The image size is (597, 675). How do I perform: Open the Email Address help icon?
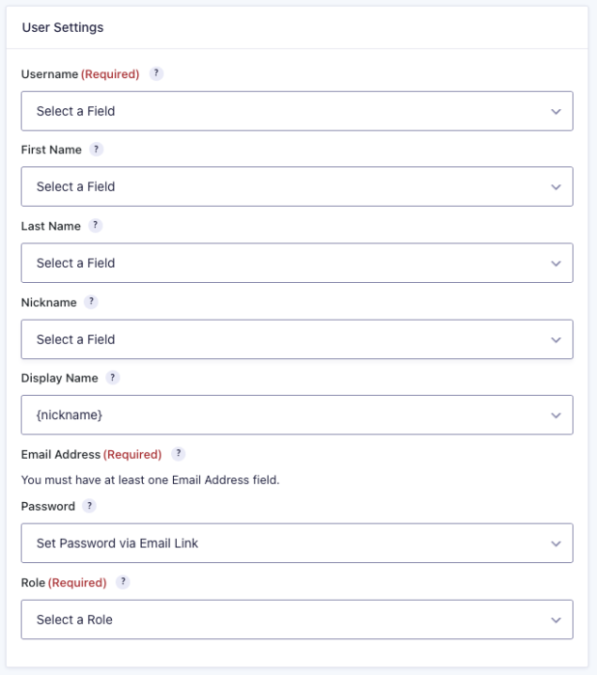click(x=179, y=454)
